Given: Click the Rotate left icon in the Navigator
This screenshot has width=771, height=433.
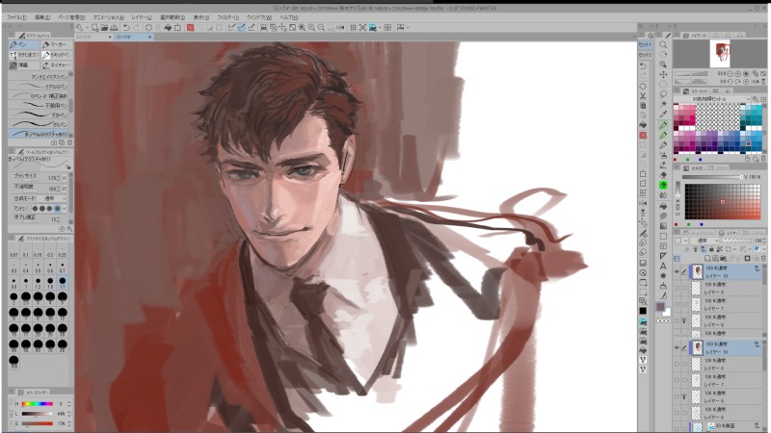Looking at the screenshot, I should pyautogui.click(x=730, y=82).
